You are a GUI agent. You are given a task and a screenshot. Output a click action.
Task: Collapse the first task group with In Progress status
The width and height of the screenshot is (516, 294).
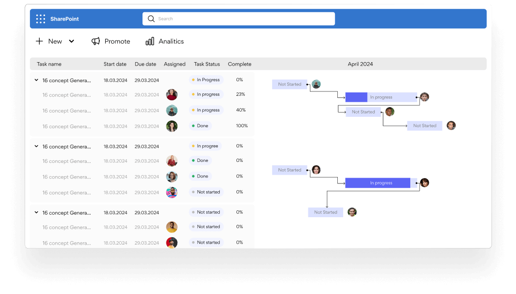pos(37,80)
